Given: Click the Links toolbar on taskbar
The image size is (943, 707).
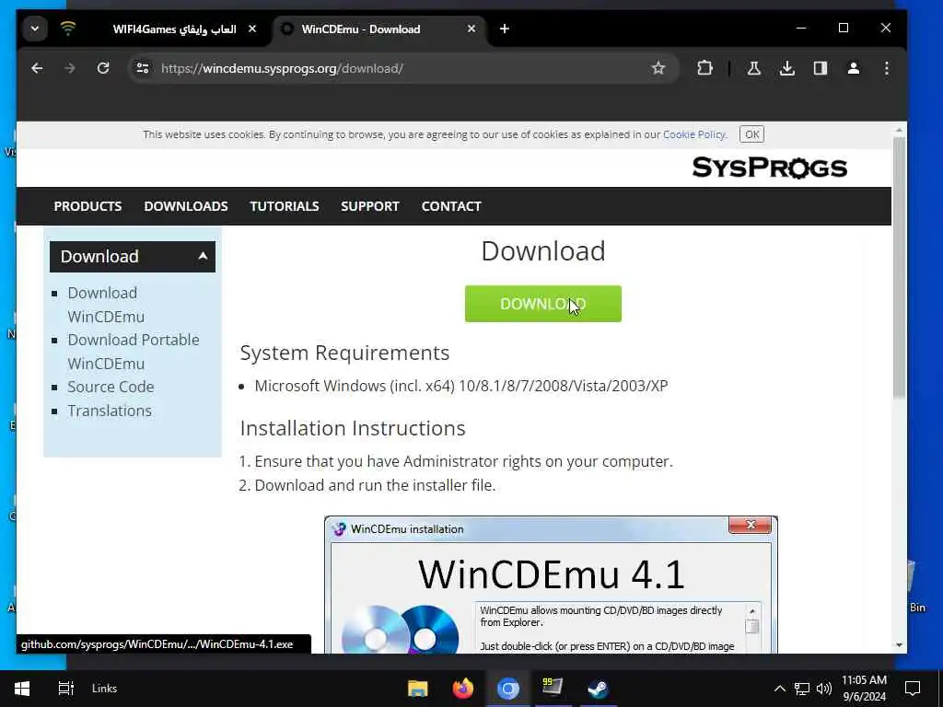Looking at the screenshot, I should click(105, 689).
